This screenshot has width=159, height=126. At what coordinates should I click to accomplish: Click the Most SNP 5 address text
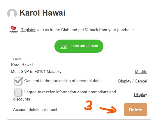click(36, 72)
